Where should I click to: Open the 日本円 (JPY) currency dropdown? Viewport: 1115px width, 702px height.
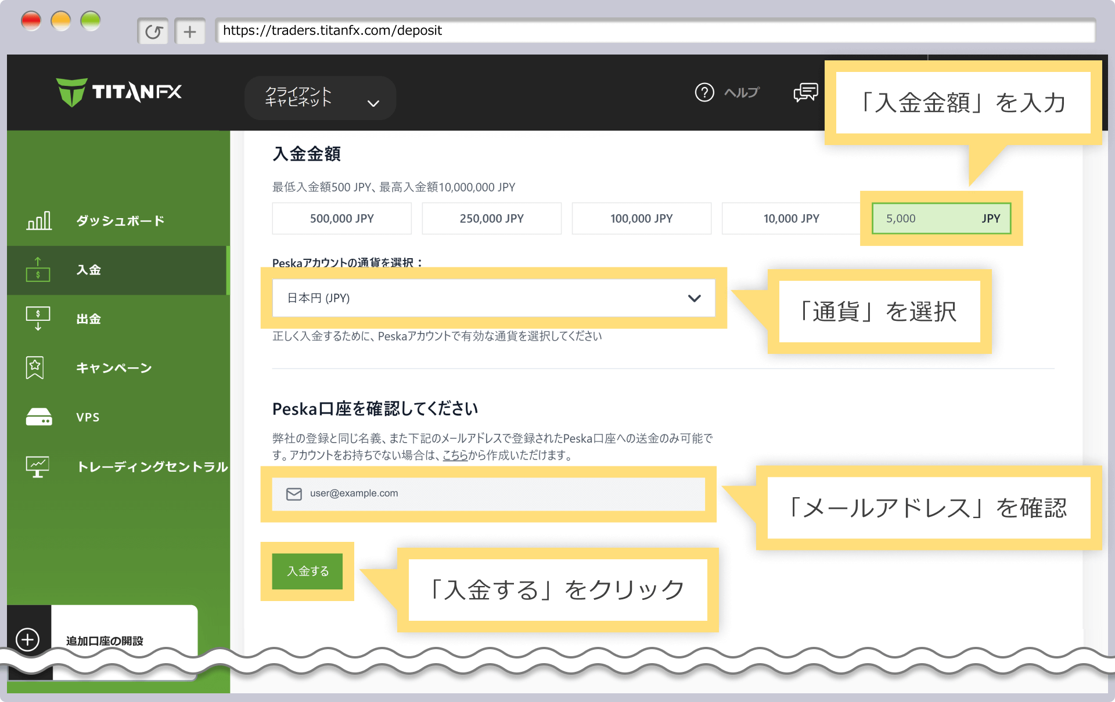click(x=494, y=298)
